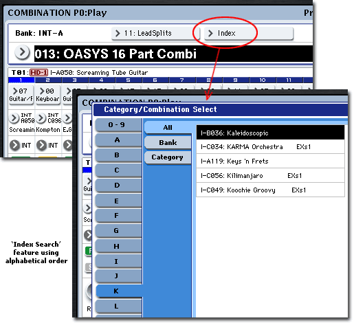Select timbre column header 7

(x=182, y=80)
